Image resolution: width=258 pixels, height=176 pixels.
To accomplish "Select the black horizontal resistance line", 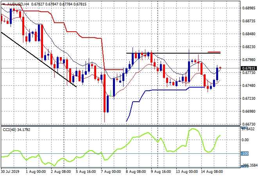I will (173, 53).
